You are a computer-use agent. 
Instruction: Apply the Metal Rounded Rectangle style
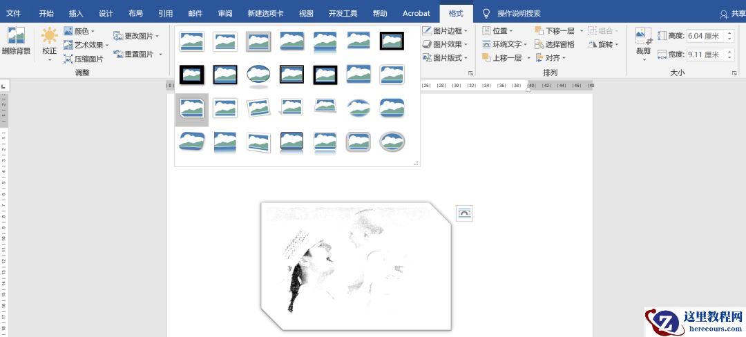(x=358, y=142)
